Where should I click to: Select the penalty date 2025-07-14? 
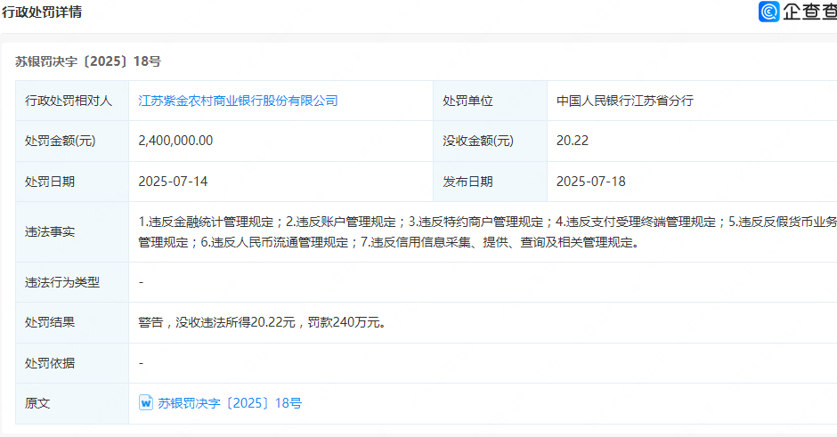[173, 182]
